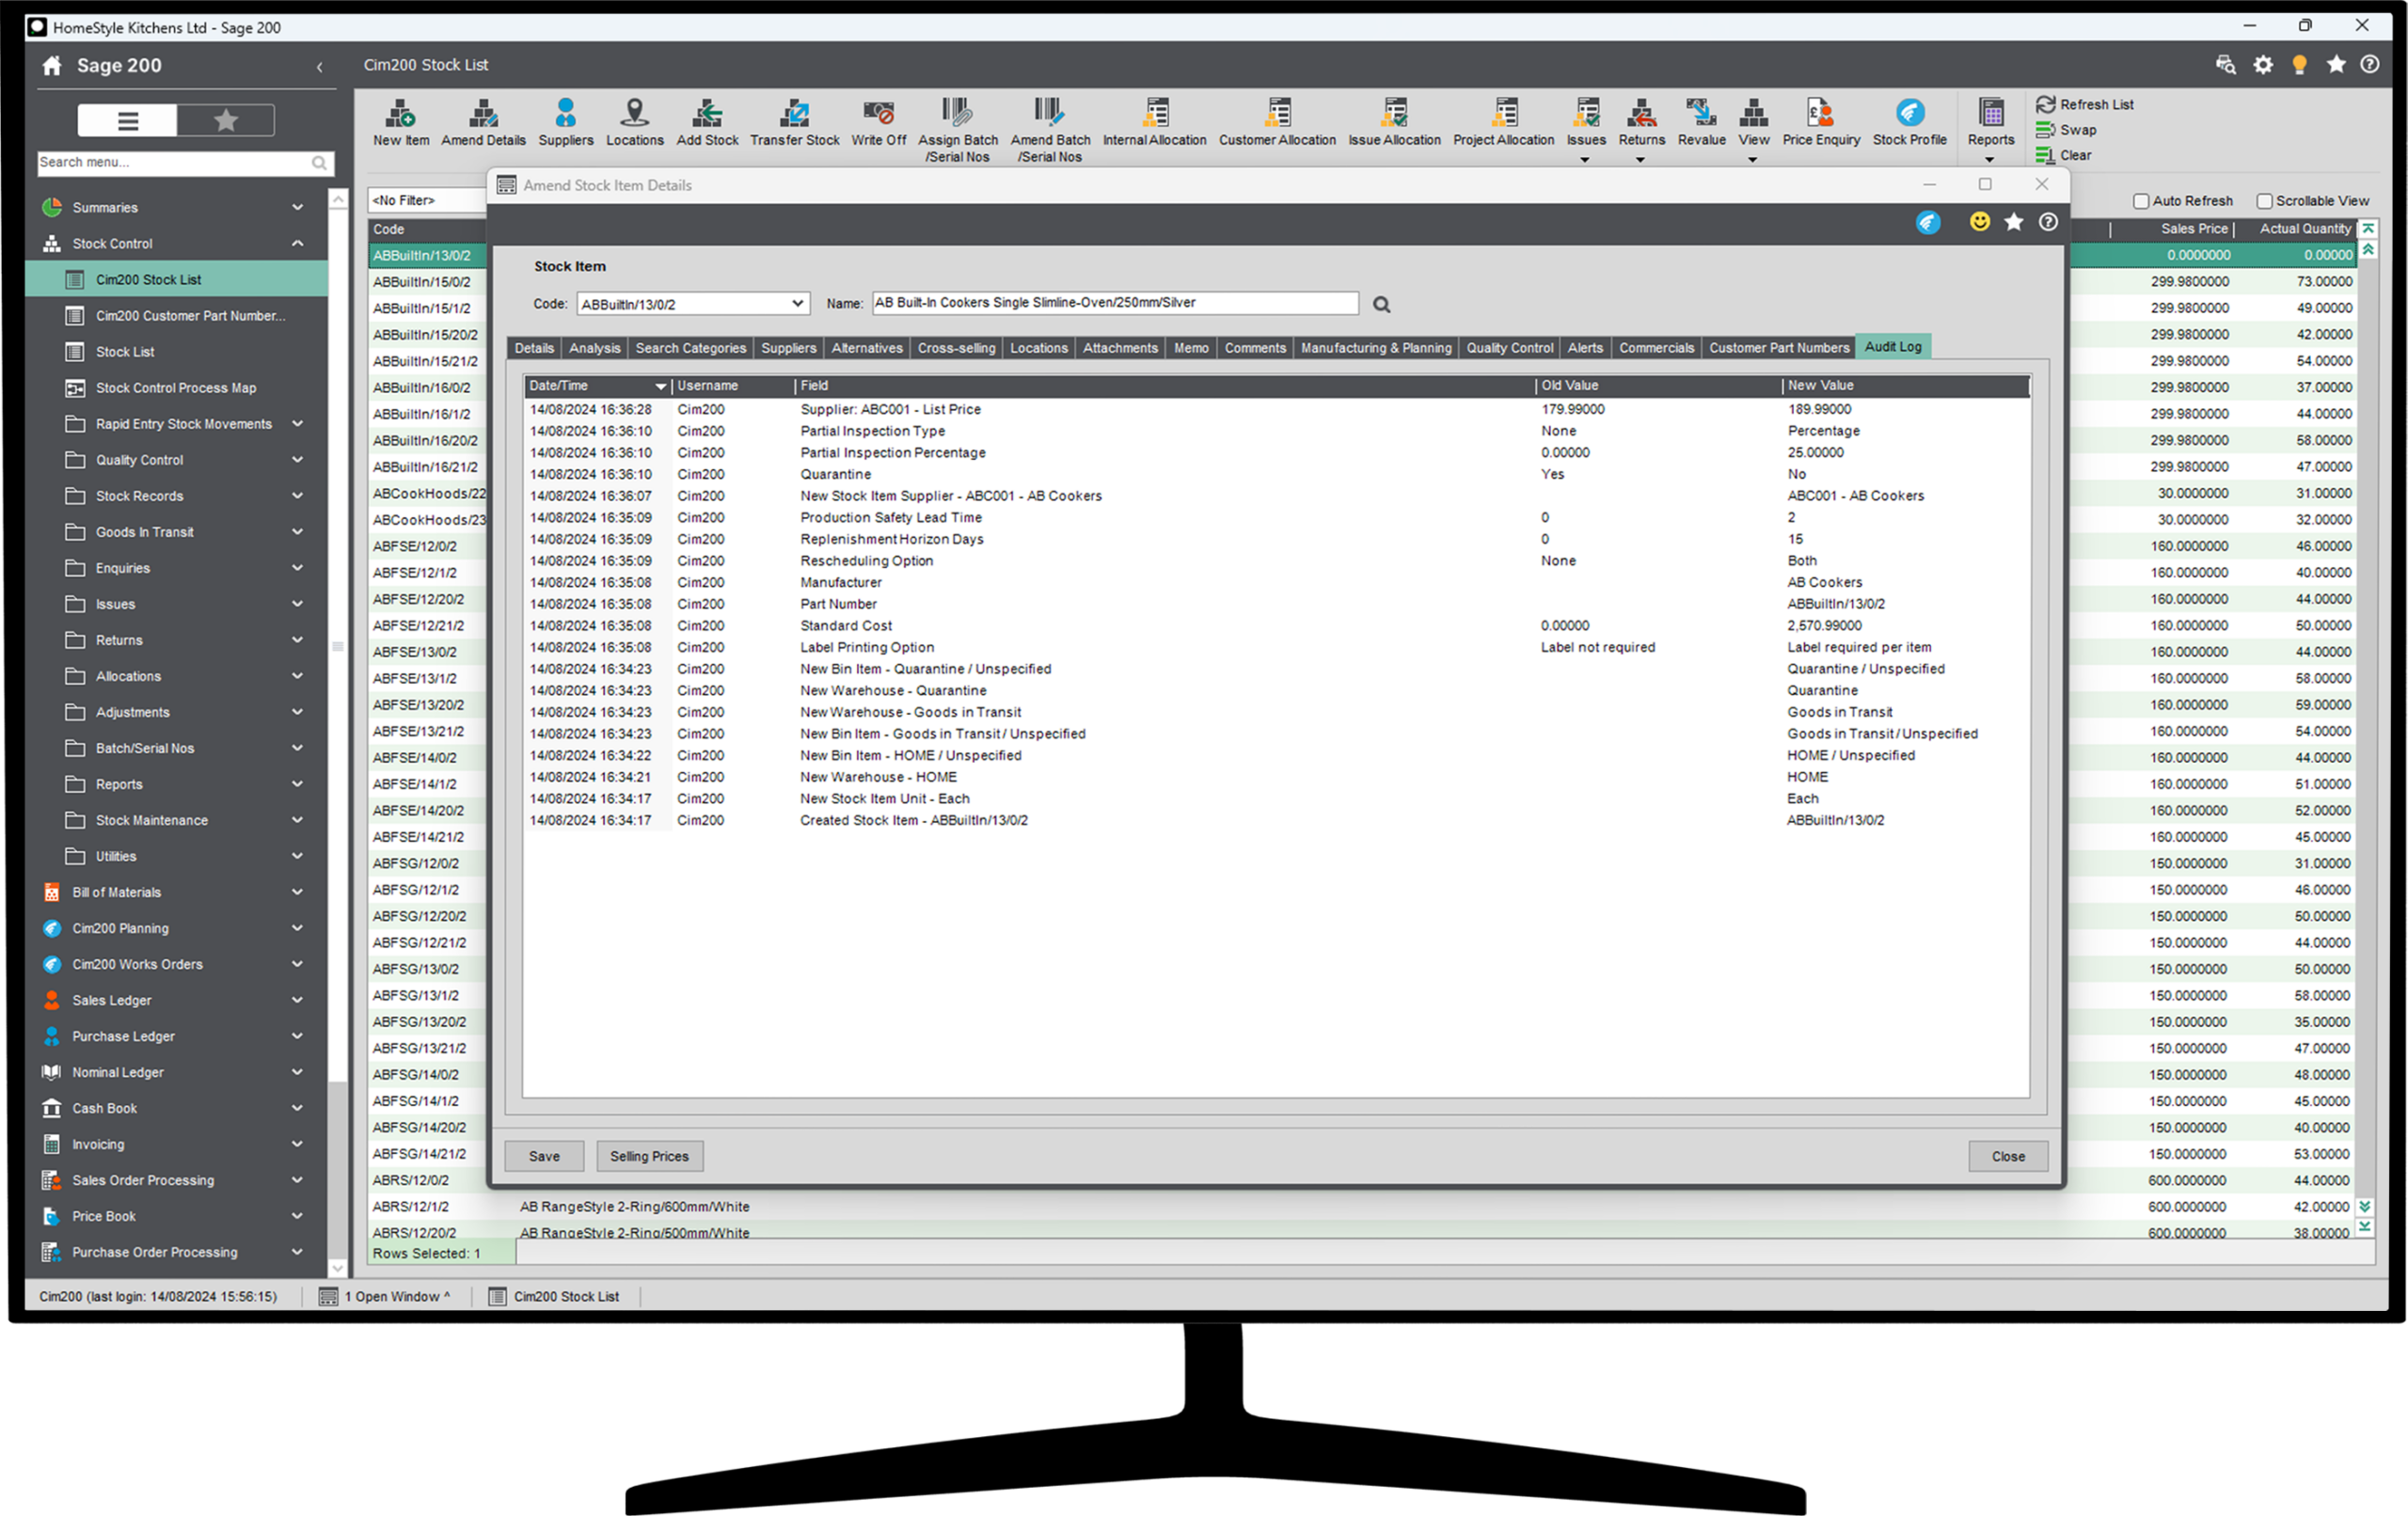Click the Refresh List icon
This screenshot has width=2408, height=1516.
click(x=2046, y=104)
